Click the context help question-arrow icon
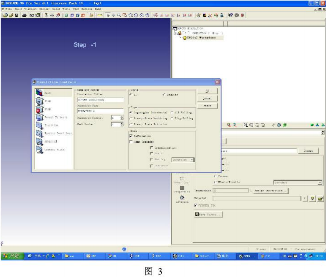The height and width of the screenshot is (277, 326). coord(230,15)
